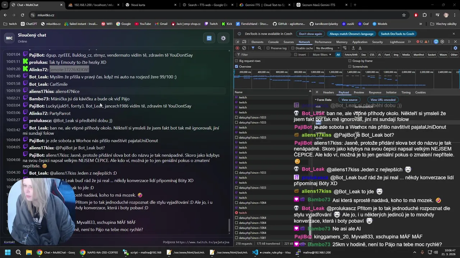The height and width of the screenshot is (258, 460).
Task: Open Chrome extensions puzzle icon
Action: [x=425, y=15]
